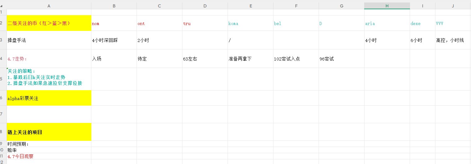The image size is (471, 164).
Task: Select column B header
Action: point(114,6)
